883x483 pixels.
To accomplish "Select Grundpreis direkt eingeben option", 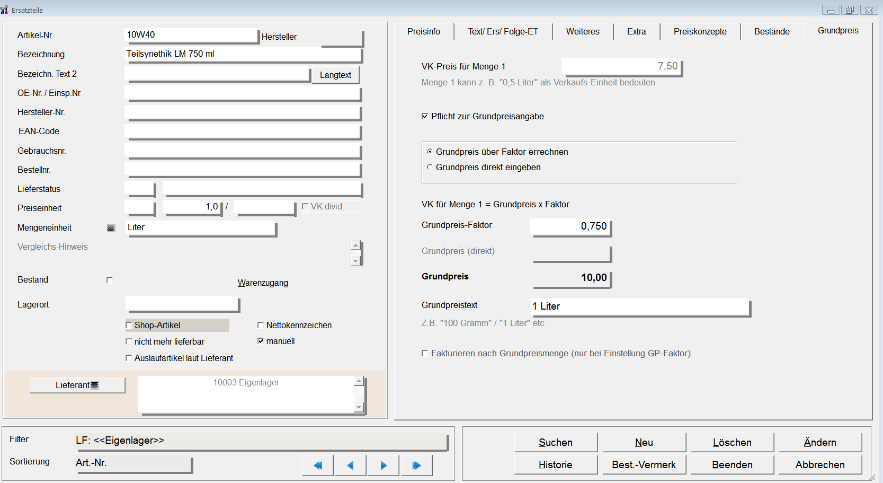I will point(430,167).
